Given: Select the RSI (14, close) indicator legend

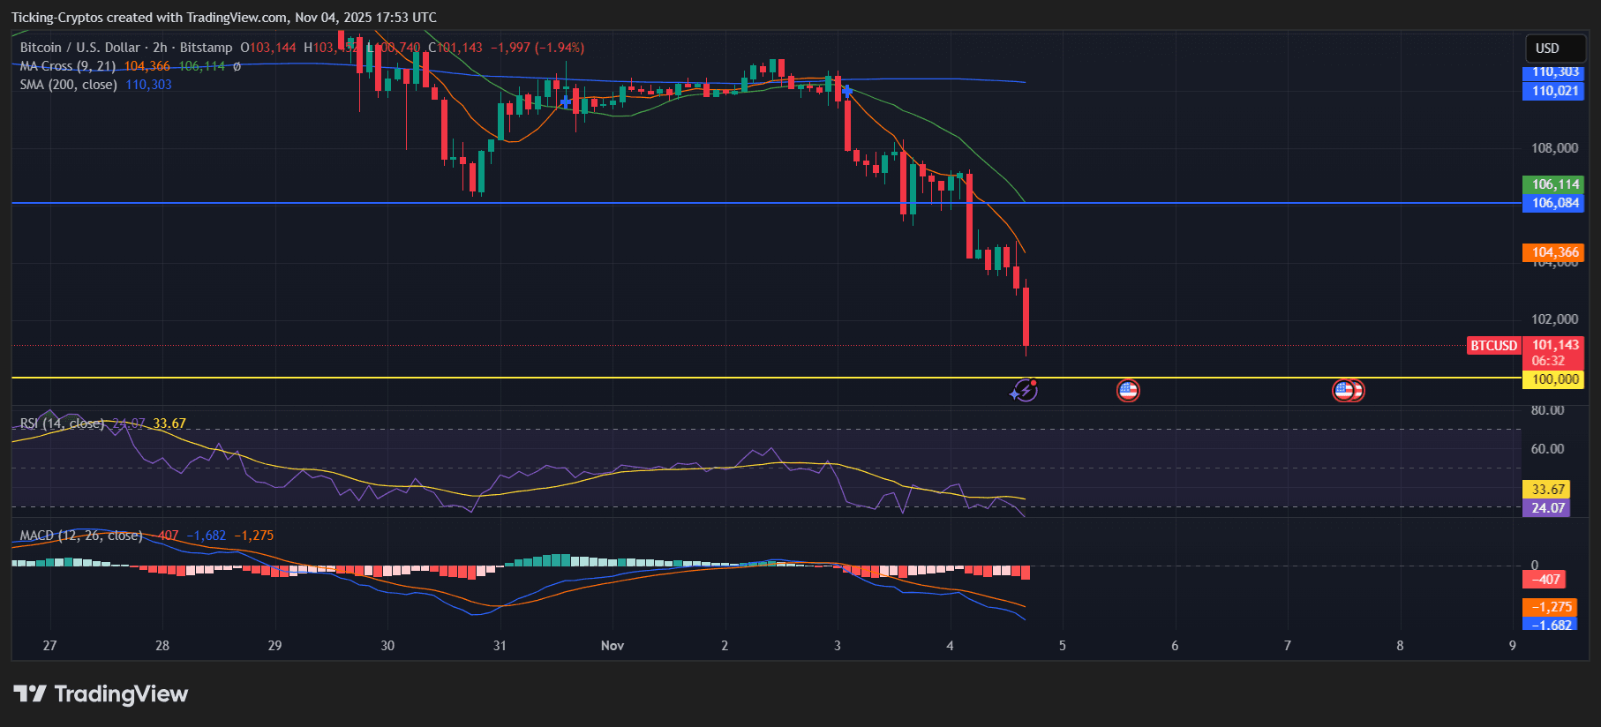Looking at the screenshot, I should [62, 423].
